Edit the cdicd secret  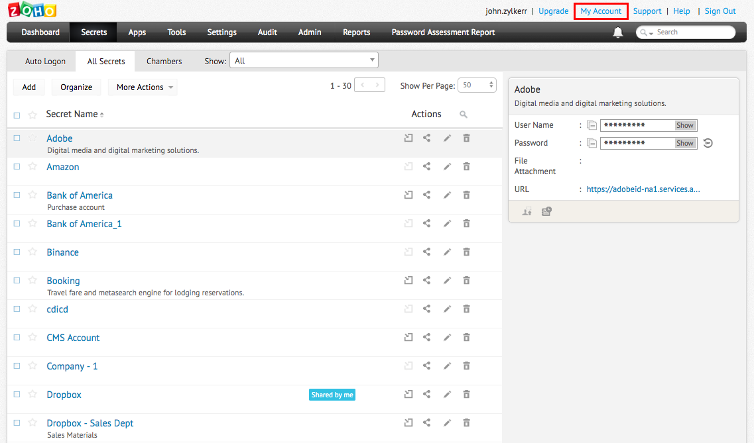click(x=447, y=309)
